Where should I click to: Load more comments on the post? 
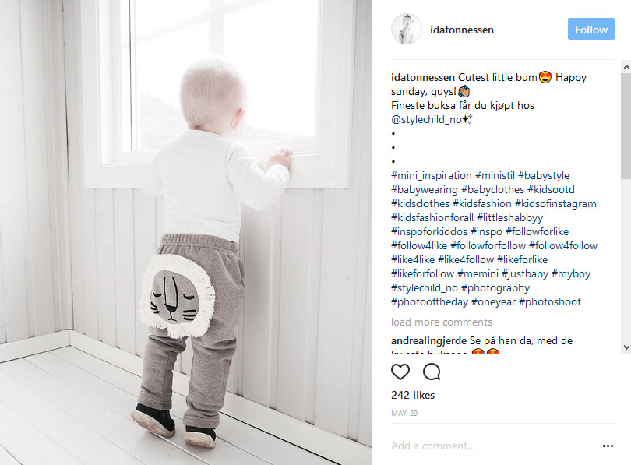pyautogui.click(x=442, y=322)
